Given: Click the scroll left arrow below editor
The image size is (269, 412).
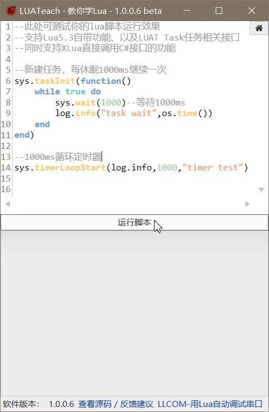Looking at the screenshot, I should tap(8, 204).
